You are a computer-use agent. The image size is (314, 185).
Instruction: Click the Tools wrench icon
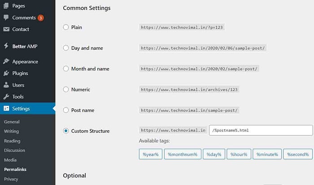tap(6, 97)
